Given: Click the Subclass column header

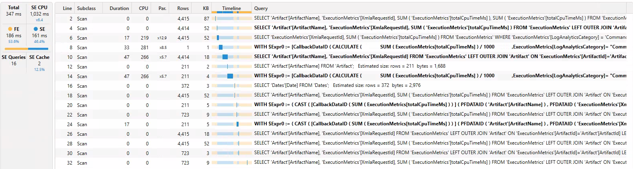Looking at the screenshot, I should [x=86, y=8].
